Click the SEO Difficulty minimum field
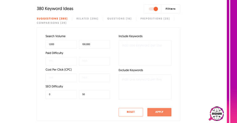Viewport: 237px width, 123px height. click(61, 94)
